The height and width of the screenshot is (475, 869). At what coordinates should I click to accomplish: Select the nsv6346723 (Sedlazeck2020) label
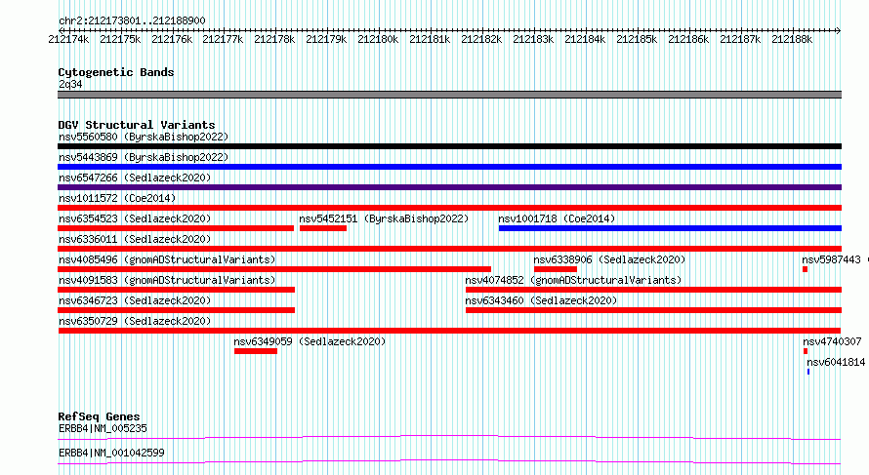pos(135,300)
